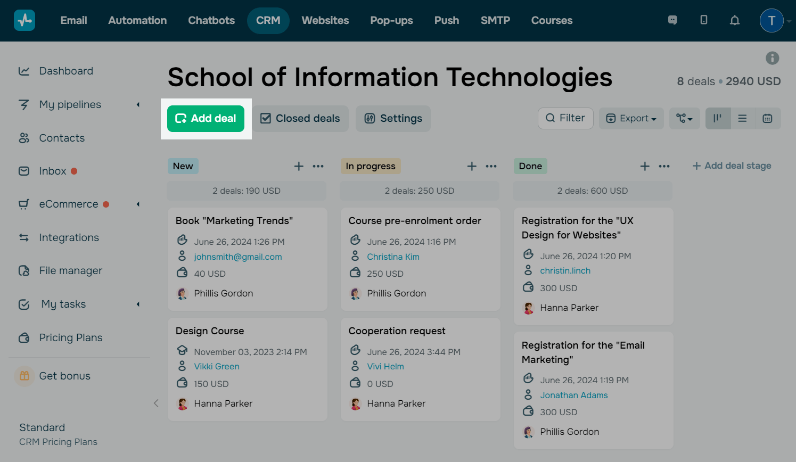Click the plus icon on the Done stage

coord(644,166)
